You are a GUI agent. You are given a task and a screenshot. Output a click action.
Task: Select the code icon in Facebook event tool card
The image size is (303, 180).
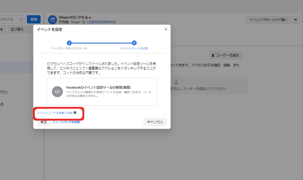coord(57,92)
